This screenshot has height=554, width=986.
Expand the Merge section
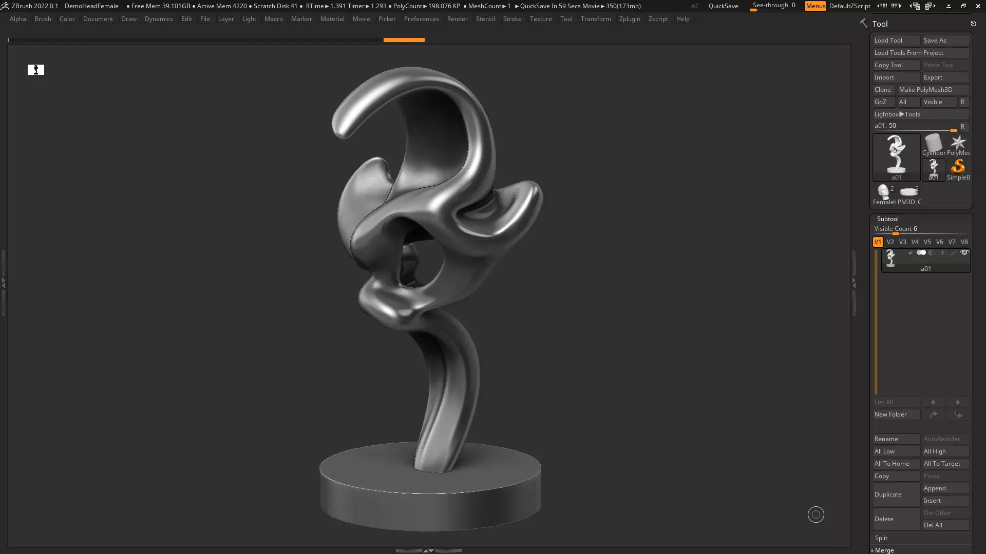pyautogui.click(x=884, y=550)
